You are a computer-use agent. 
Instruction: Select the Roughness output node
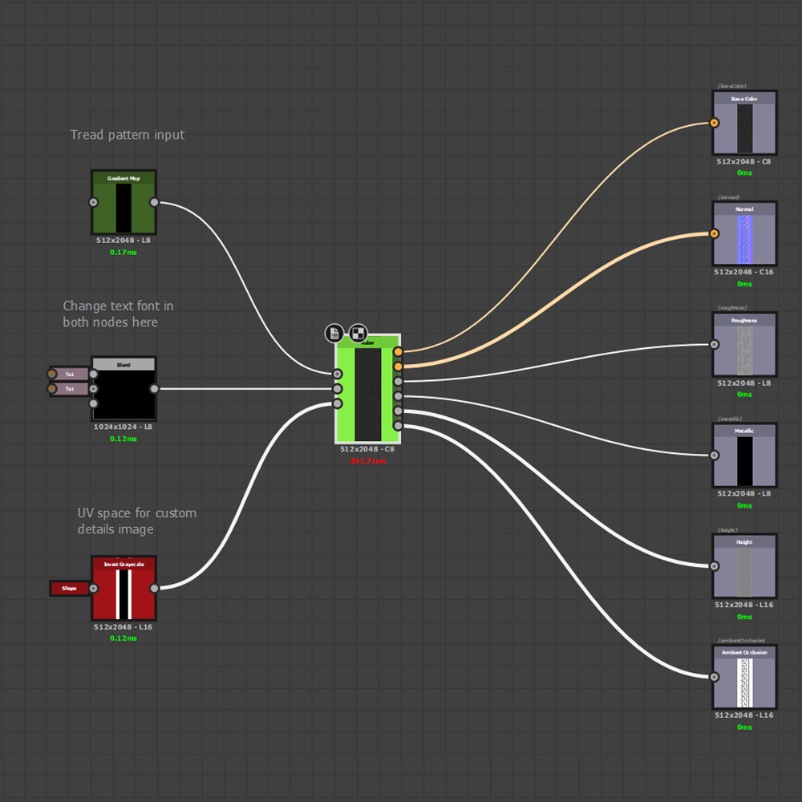point(745,344)
